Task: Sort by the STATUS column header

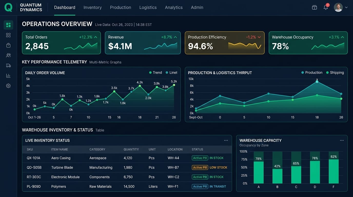Action: [x=197, y=149]
